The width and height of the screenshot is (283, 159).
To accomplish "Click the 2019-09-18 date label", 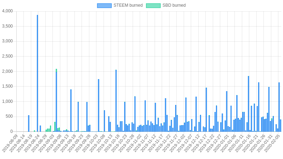I will 68,143.
